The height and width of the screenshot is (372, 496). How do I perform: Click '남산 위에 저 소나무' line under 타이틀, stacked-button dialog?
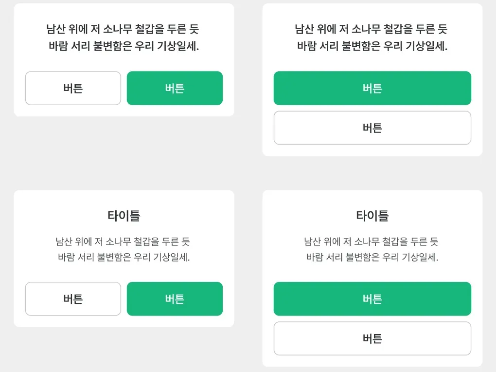371,241
